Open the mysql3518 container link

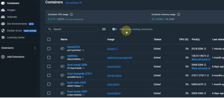(x=73, y=47)
